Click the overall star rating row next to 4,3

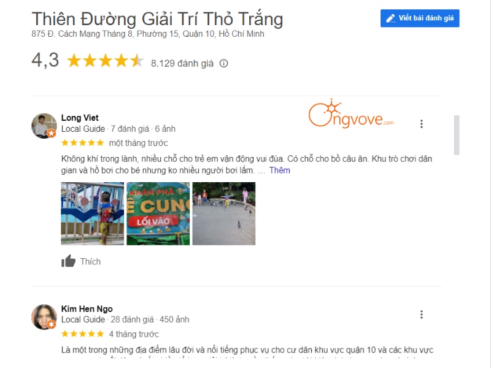(106, 61)
